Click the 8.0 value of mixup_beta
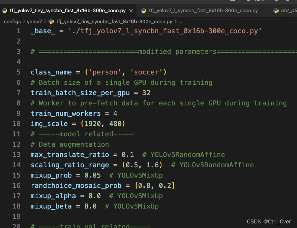The width and height of the screenshot is (297, 228). pos(90,206)
